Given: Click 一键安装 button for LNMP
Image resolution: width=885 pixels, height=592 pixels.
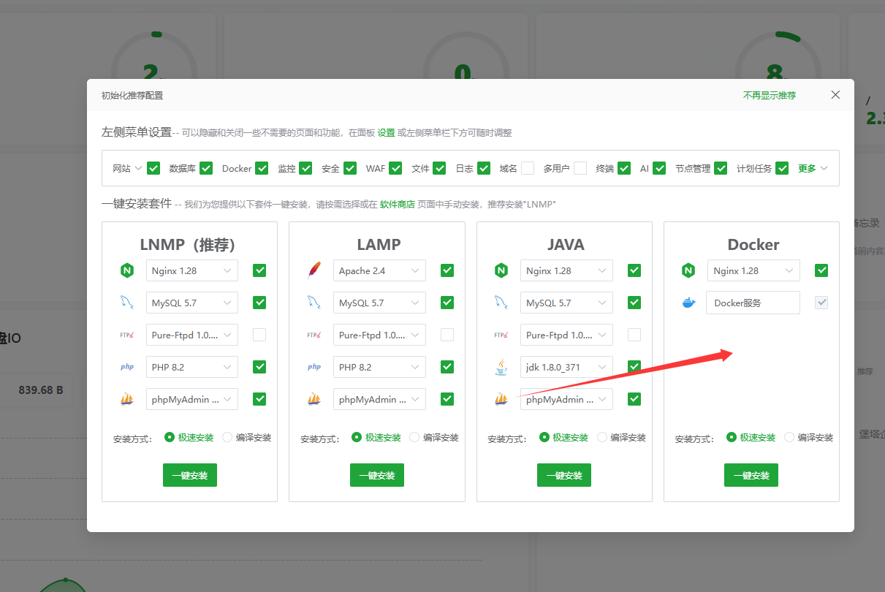Looking at the screenshot, I should (x=190, y=475).
